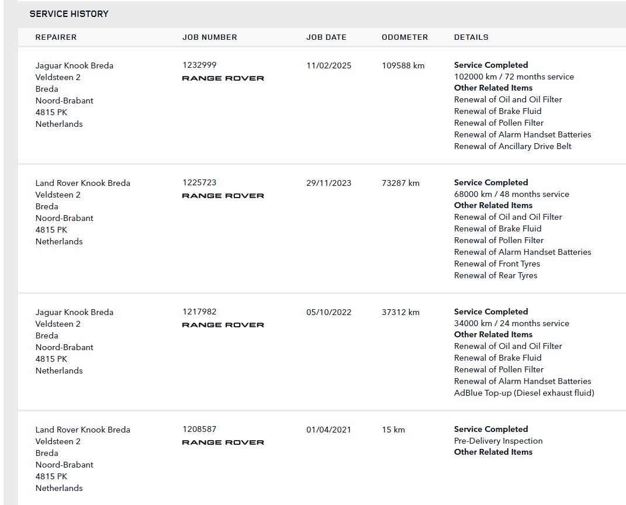This screenshot has width=626, height=505.
Task: Click the Renewal of Rear Tyres line
Action: [496, 275]
